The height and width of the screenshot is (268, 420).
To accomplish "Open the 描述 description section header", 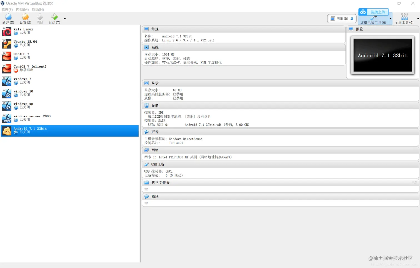I will [281, 197].
